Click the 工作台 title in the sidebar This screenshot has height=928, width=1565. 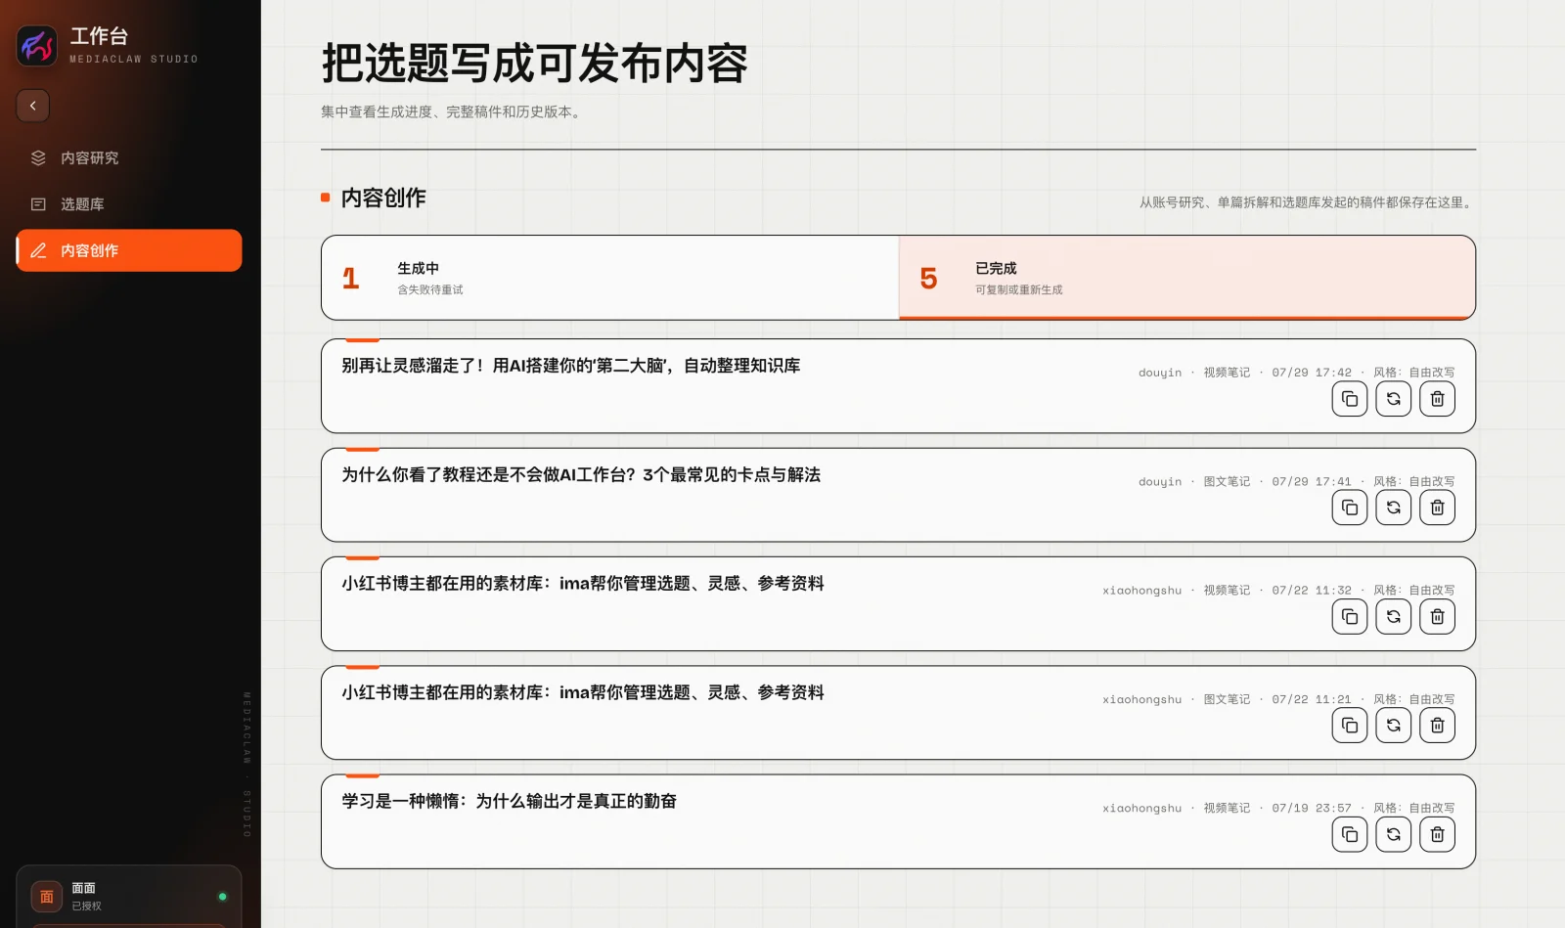(99, 36)
